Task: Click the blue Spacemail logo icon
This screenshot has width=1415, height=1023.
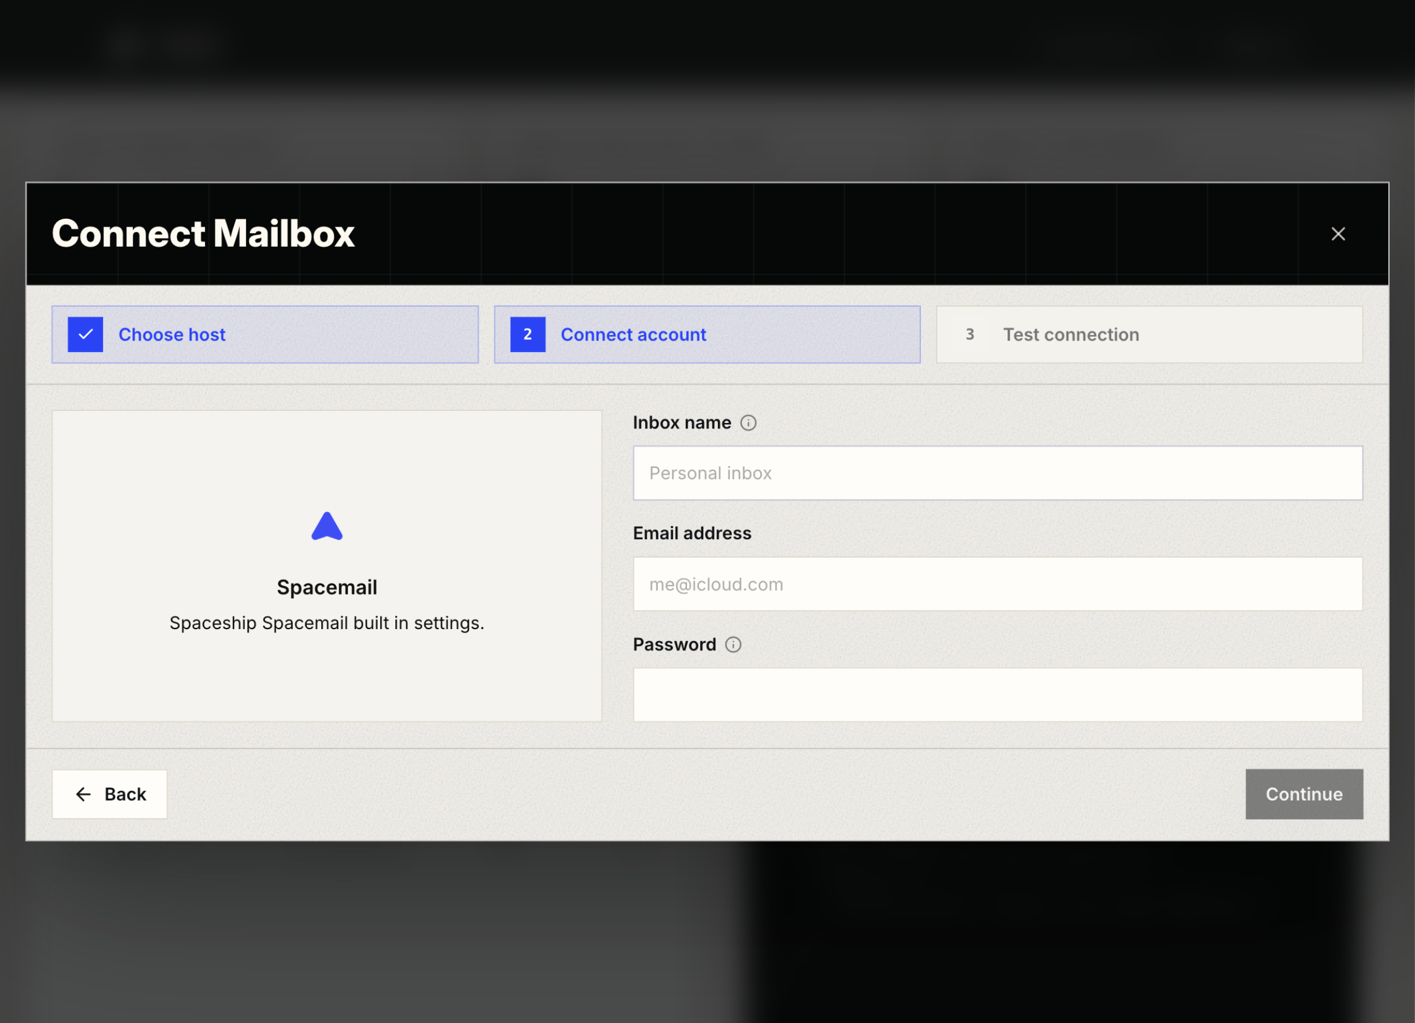Action: [327, 527]
